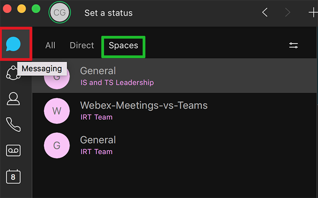Switch to the Direct tab
Viewport: 318px width, 198px height.
point(82,45)
